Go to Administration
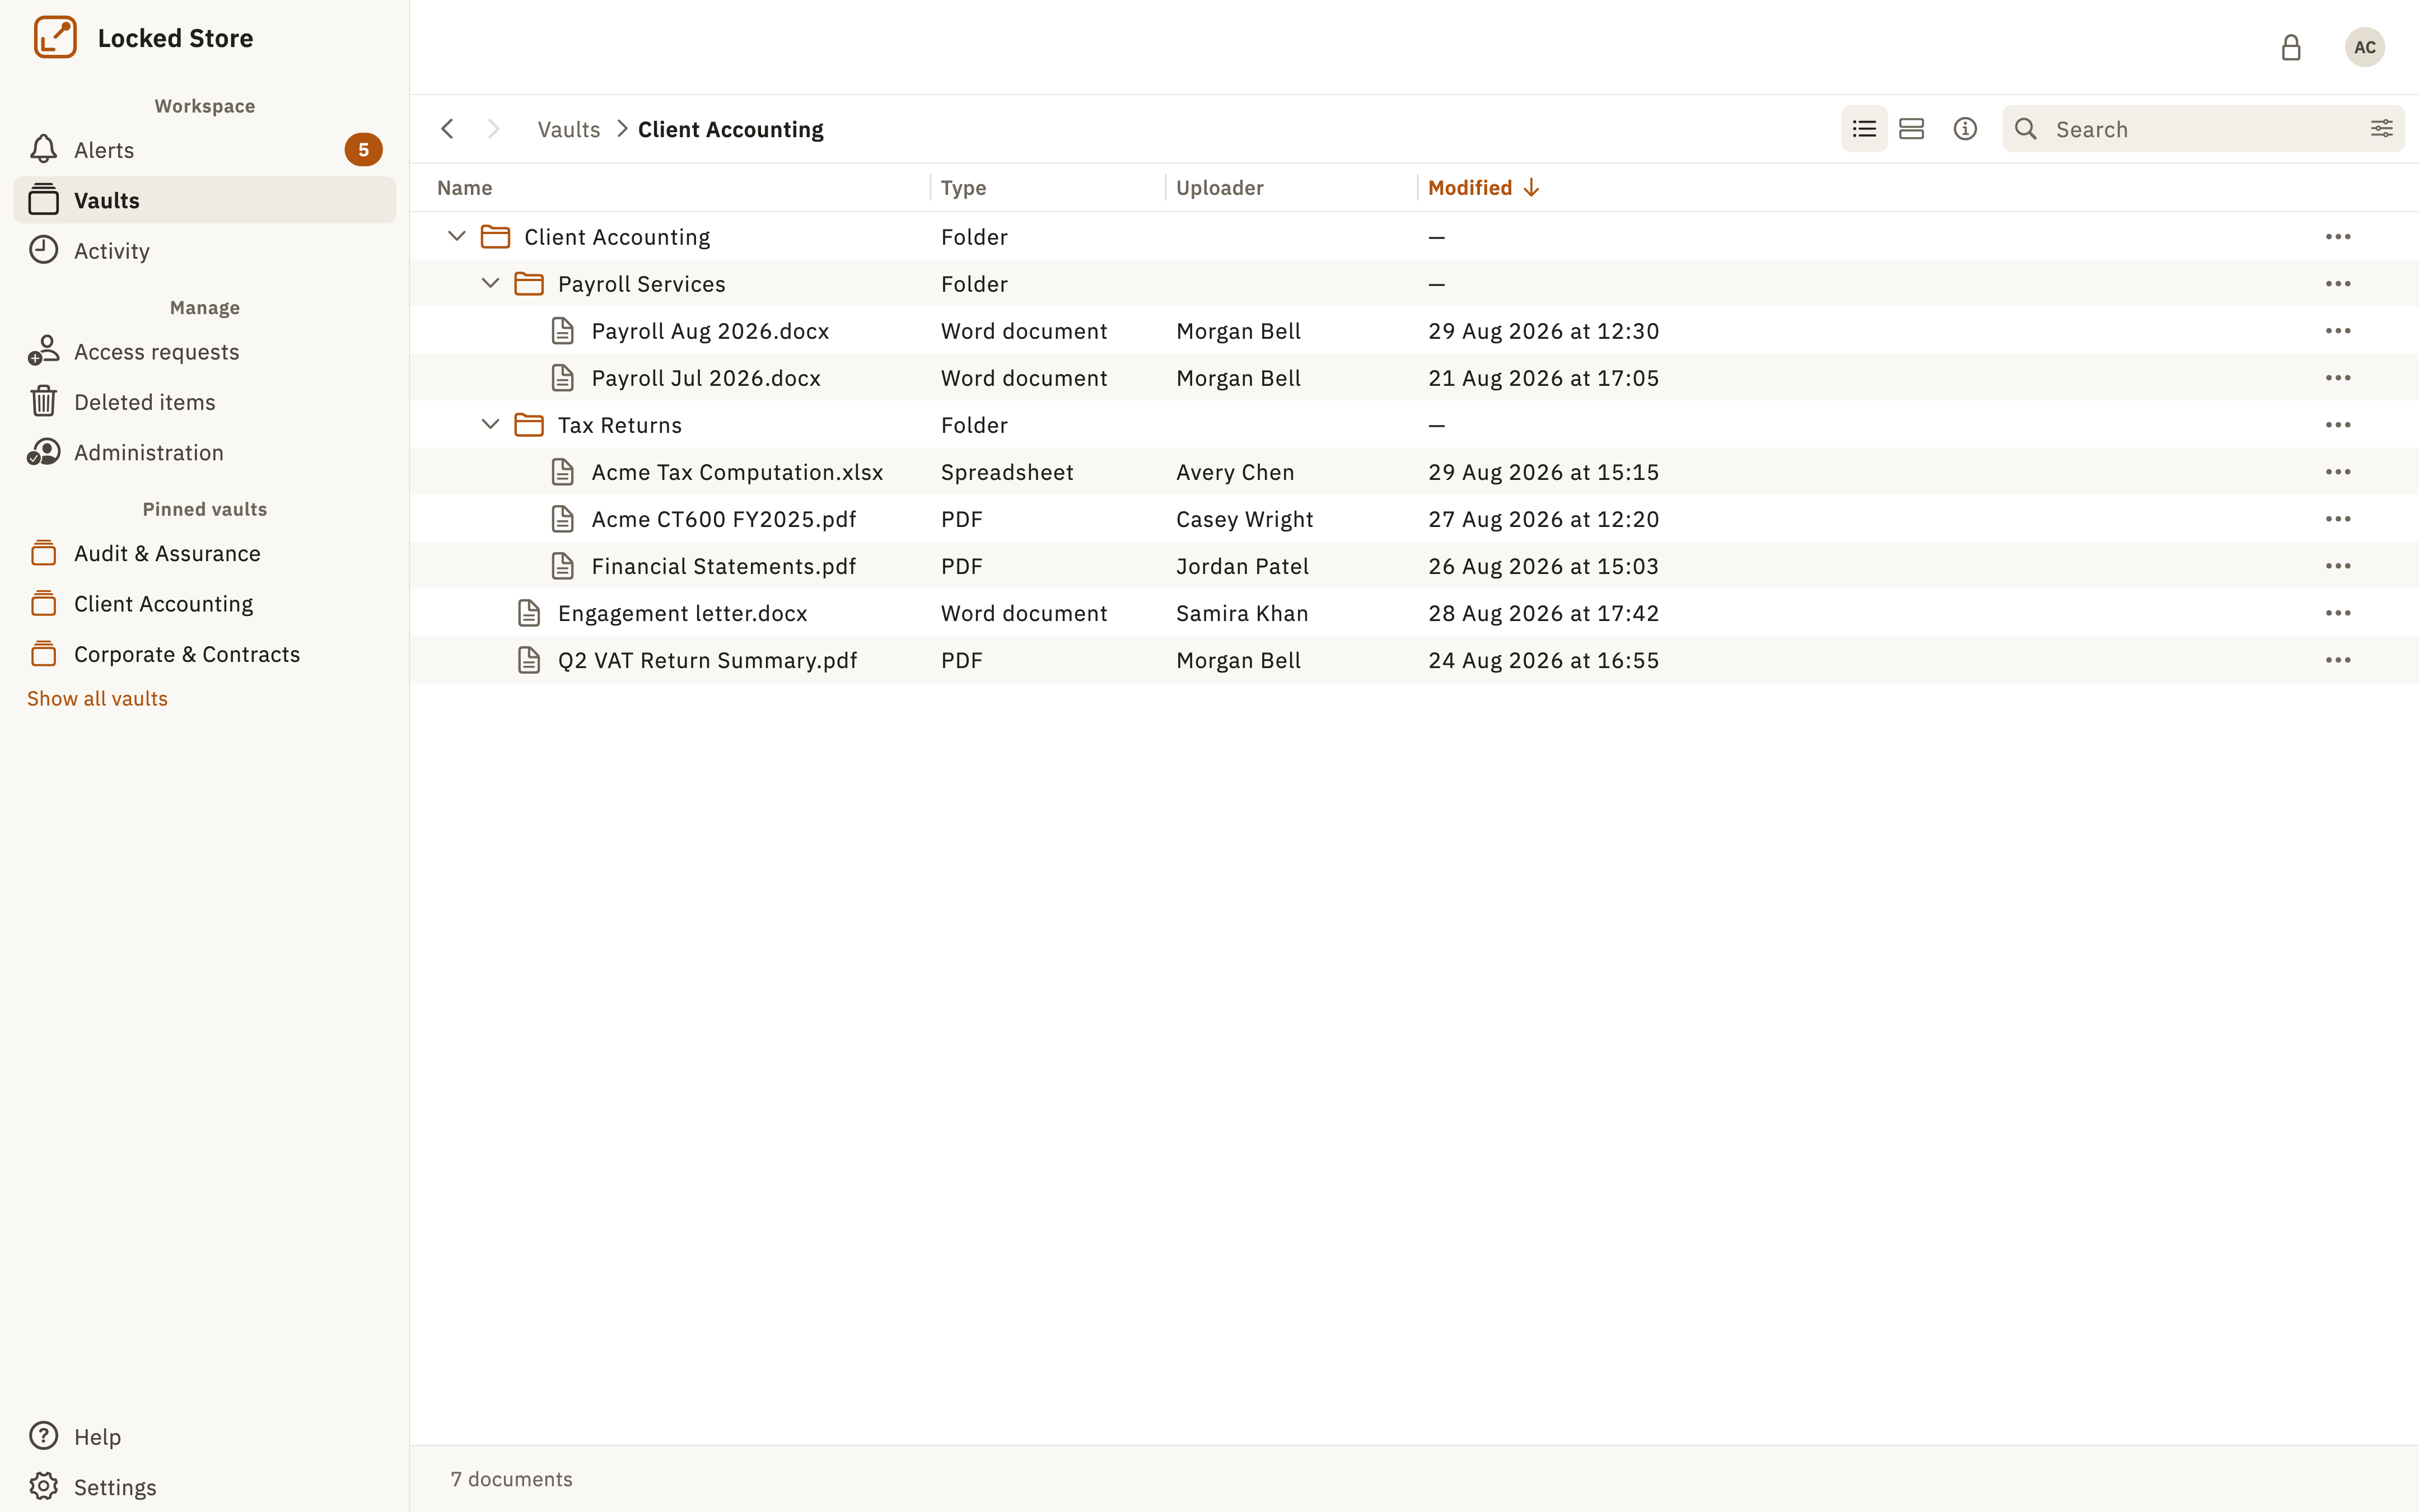This screenshot has width=2419, height=1512. click(x=205, y=453)
